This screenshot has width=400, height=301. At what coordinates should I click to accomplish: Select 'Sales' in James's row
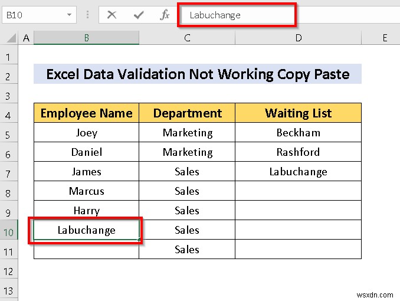[x=187, y=171]
